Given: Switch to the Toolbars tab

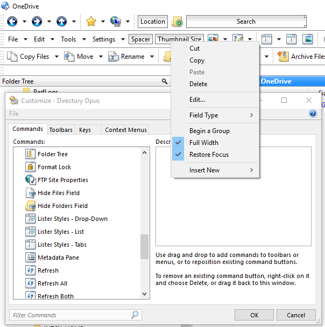Looking at the screenshot, I should coord(61,130).
